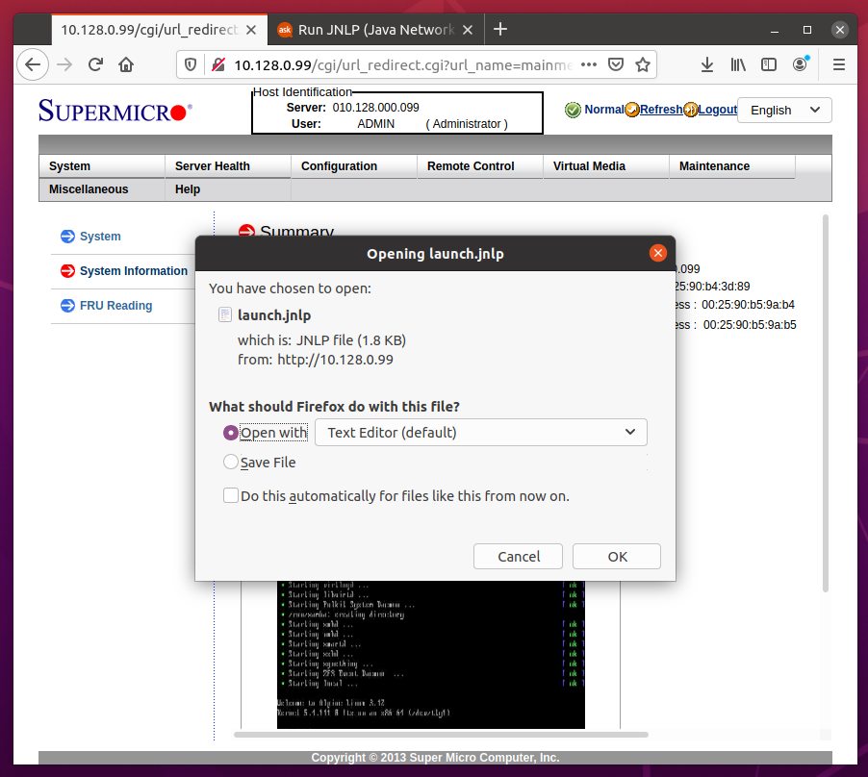This screenshot has width=868, height=777.
Task: Open the Maintenance menu
Action: (x=732, y=166)
